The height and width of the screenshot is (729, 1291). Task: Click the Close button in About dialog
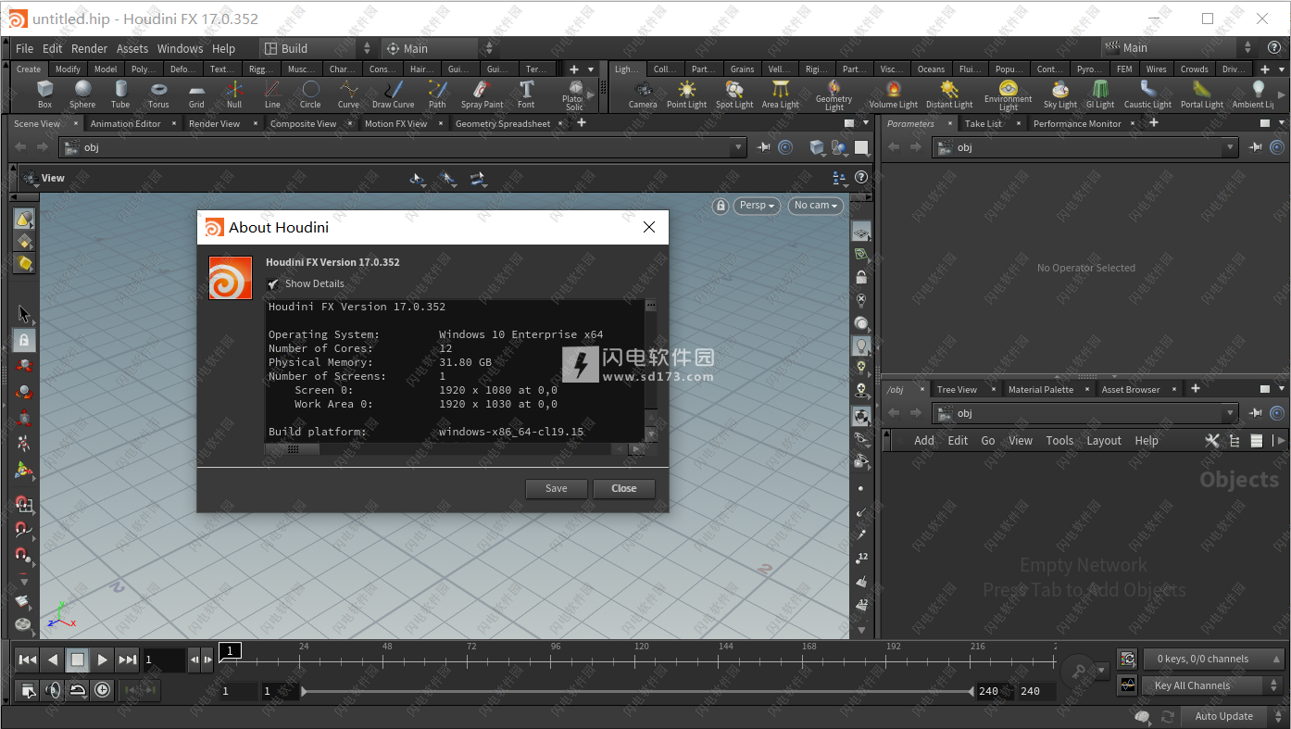tap(624, 488)
